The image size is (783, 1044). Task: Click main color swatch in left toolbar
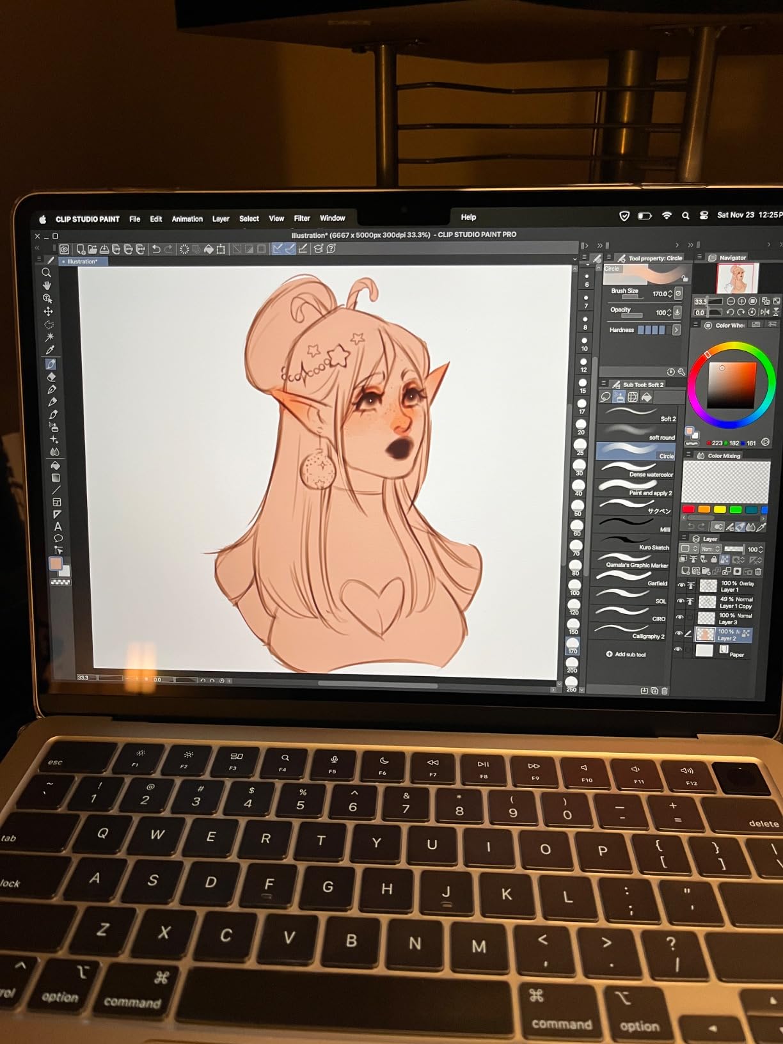click(56, 564)
